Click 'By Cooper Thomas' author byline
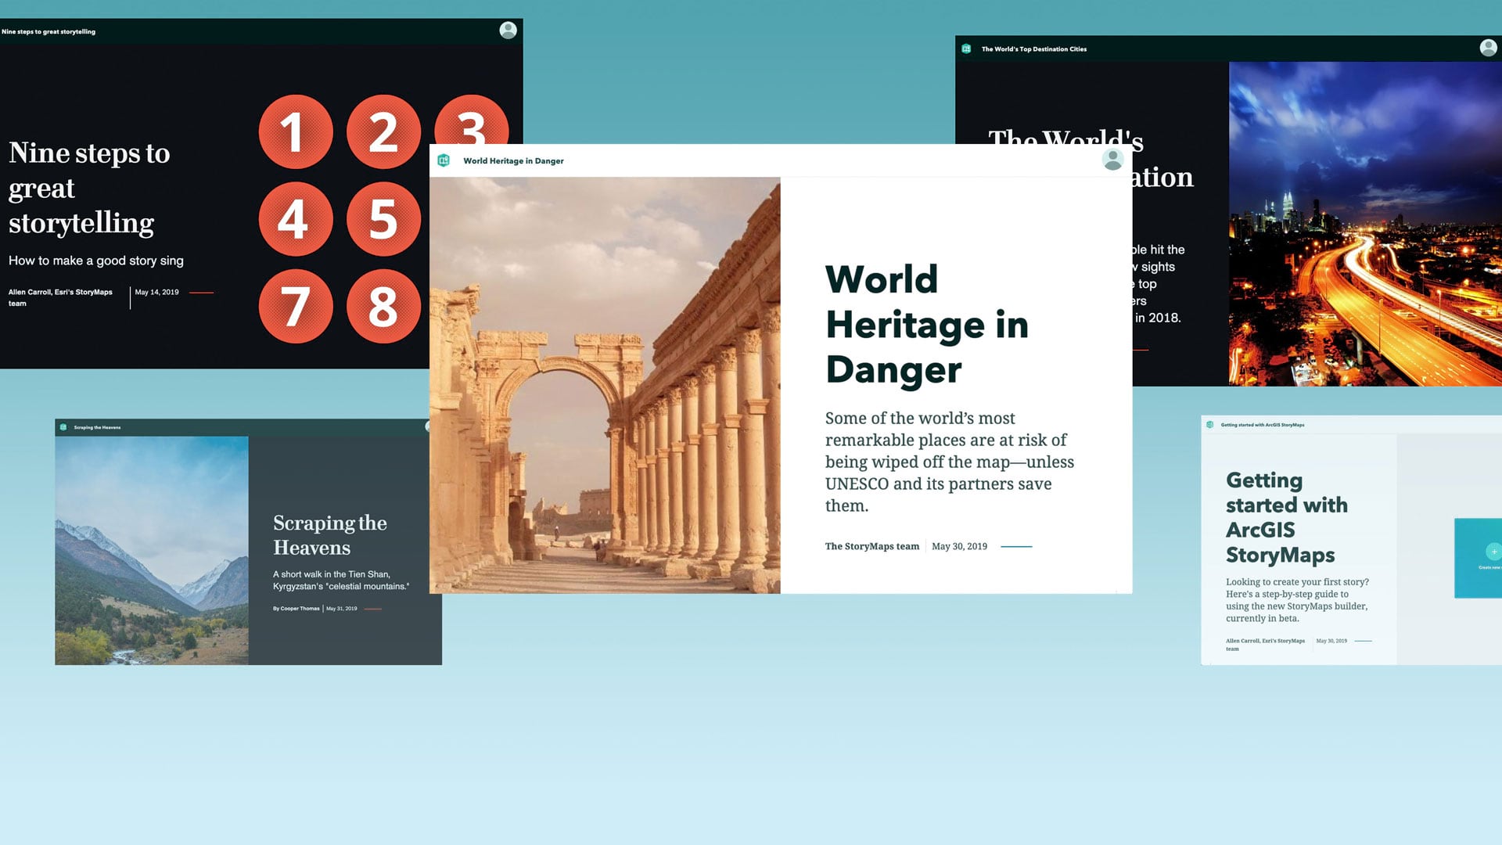The height and width of the screenshot is (845, 1502). pos(296,609)
